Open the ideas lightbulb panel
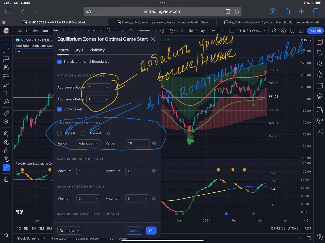 (x=320, y=97)
